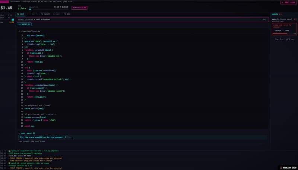Viewport: 298px width, 170px height.
Task: Click the pink button at top right
Action: click(x=289, y=3)
